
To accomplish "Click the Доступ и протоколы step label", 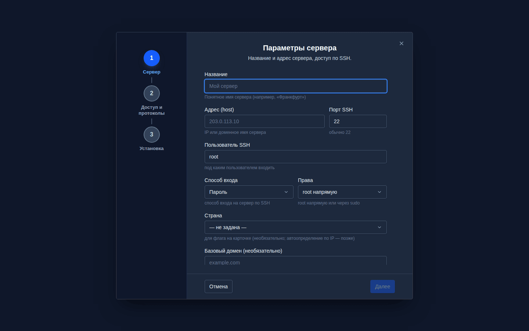I will [x=152, y=110].
